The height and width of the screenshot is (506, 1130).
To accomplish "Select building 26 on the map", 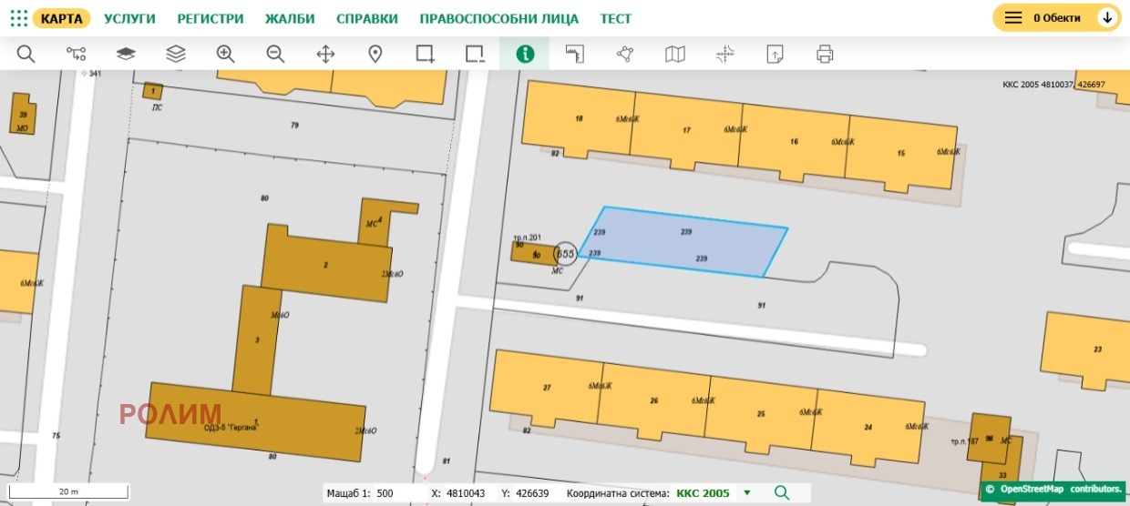I will pos(652,400).
